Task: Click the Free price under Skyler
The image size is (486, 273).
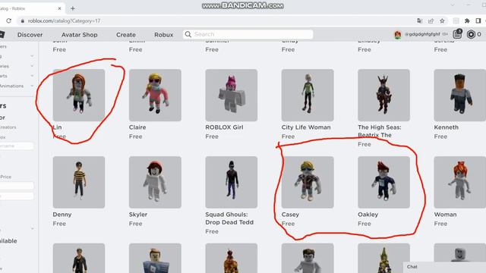Action: [135, 224]
